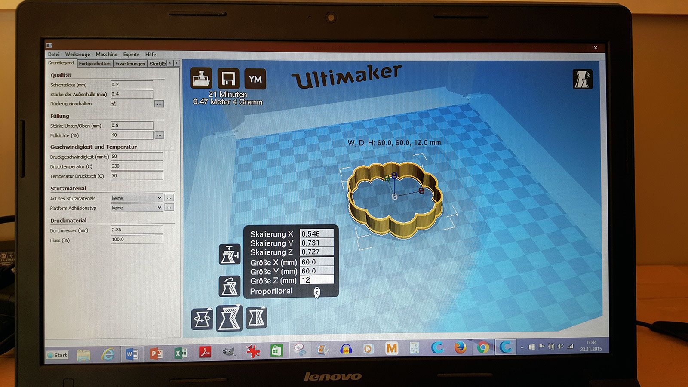The width and height of the screenshot is (688, 387).
Task: Open File Explorer from the taskbar
Action: [84, 354]
